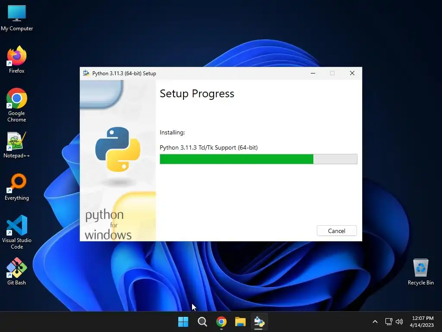Select the Recycle Bin desktop icon
This screenshot has height=332, width=442.
(x=420, y=272)
